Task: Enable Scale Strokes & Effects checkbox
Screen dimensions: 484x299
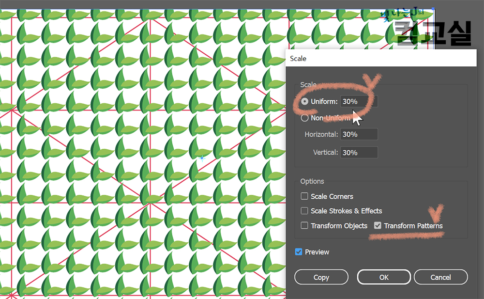Action: coord(304,211)
